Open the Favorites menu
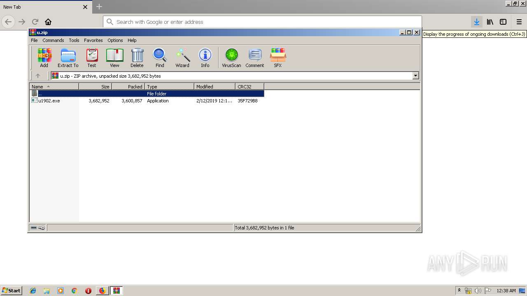 click(93, 40)
